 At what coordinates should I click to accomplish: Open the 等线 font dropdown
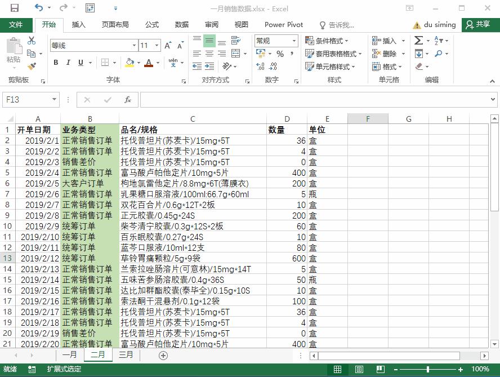(x=133, y=45)
